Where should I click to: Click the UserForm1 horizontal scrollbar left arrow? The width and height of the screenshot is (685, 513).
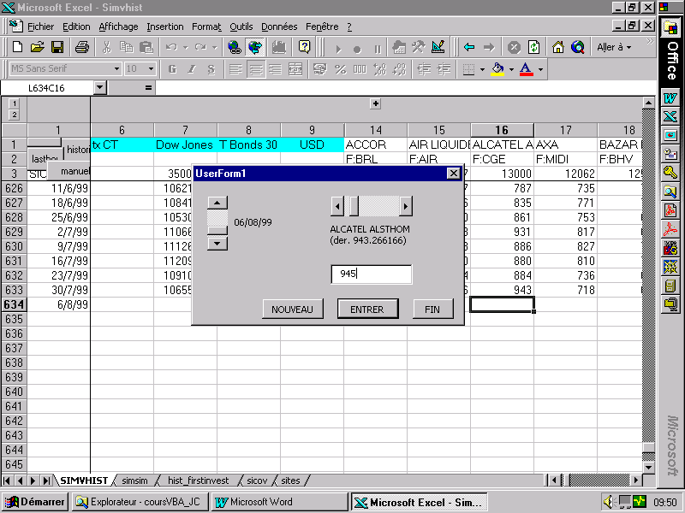click(337, 206)
